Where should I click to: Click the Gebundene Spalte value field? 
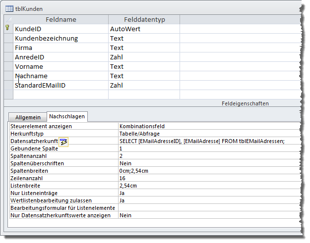[208, 148]
